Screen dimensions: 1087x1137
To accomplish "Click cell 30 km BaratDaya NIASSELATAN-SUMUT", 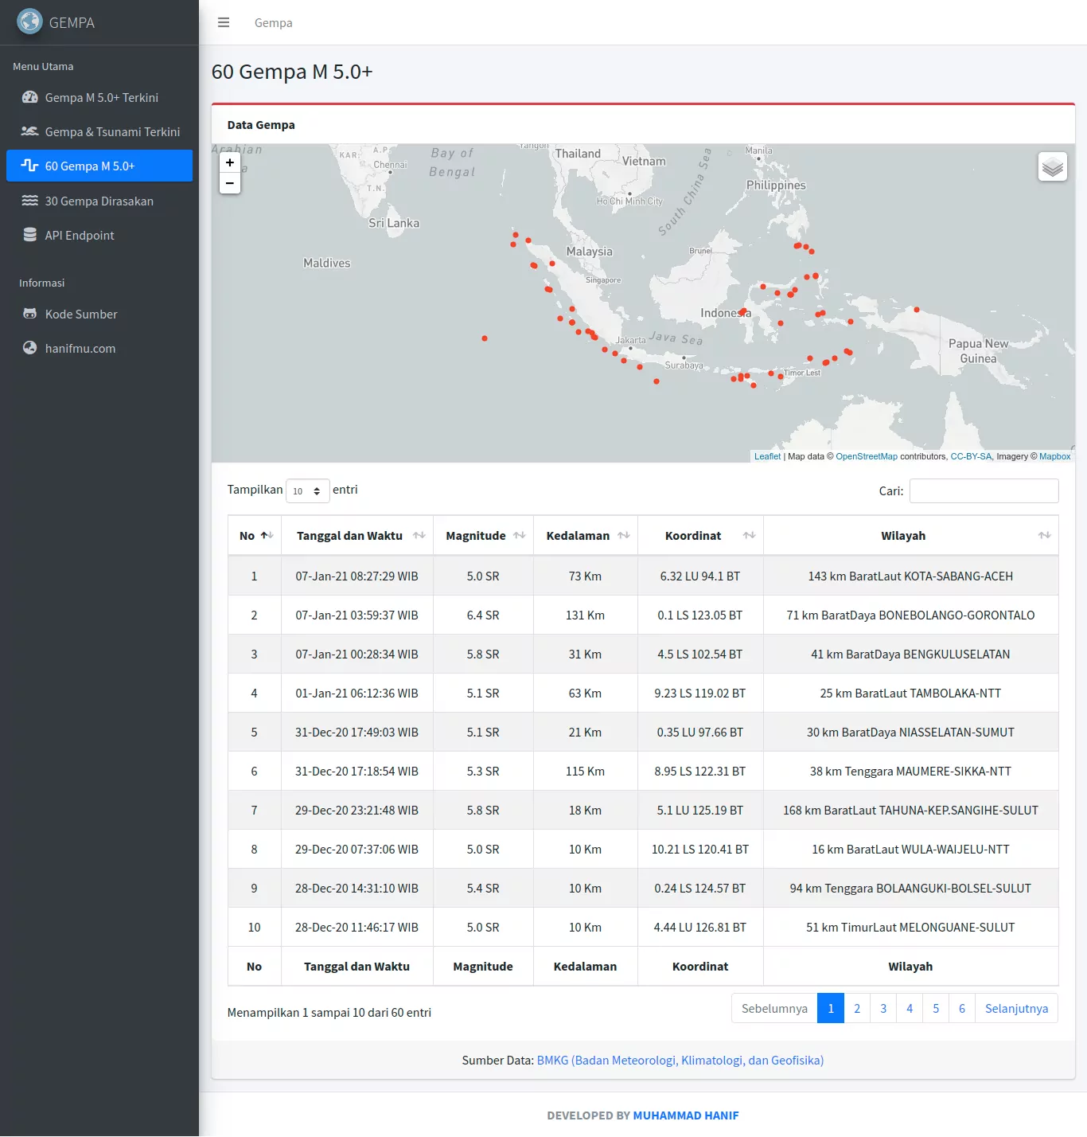I will pyautogui.click(x=910, y=732).
